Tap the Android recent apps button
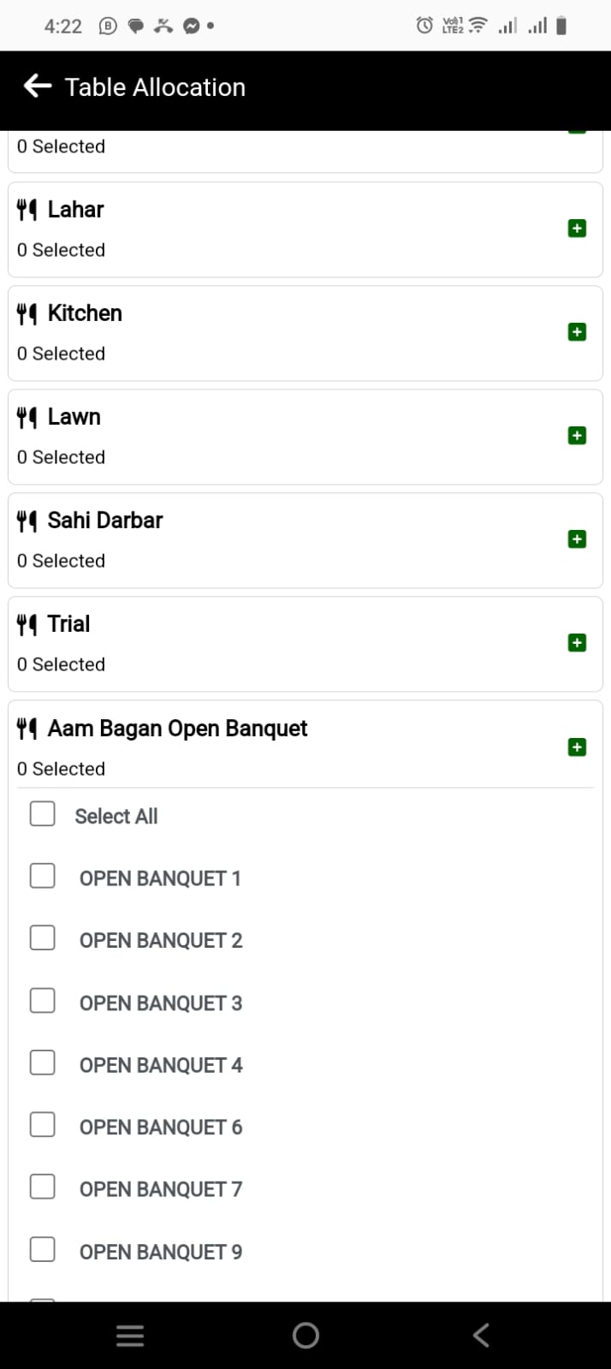Screen dimensions: 611x1369 coord(130,1336)
